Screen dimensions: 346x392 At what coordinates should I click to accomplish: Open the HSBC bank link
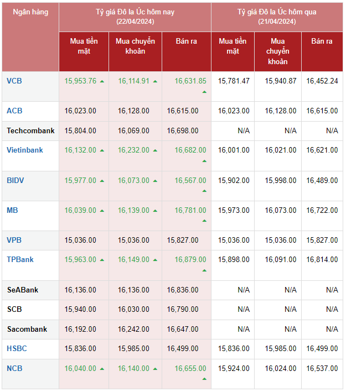(x=17, y=348)
